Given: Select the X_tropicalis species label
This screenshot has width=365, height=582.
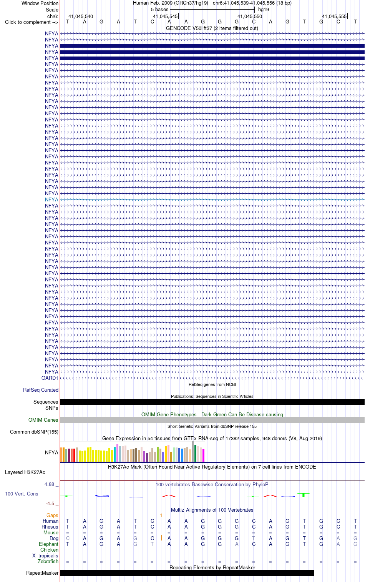Looking at the screenshot, I should click(45, 555).
